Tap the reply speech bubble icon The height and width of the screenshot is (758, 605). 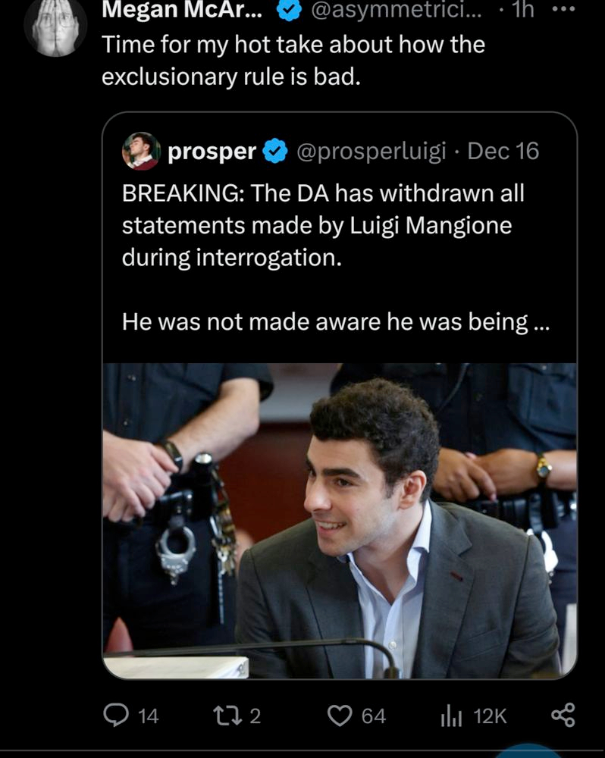pyautogui.click(x=114, y=715)
